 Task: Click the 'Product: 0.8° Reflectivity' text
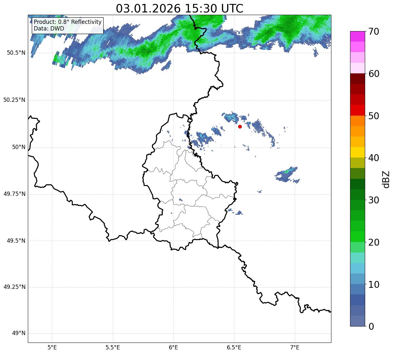(68, 22)
